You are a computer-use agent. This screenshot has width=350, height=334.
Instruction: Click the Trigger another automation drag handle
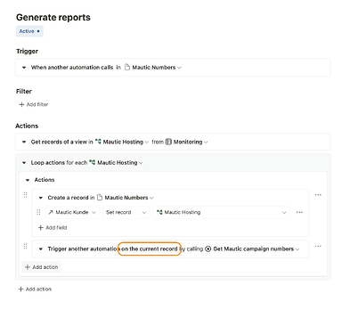(x=25, y=247)
